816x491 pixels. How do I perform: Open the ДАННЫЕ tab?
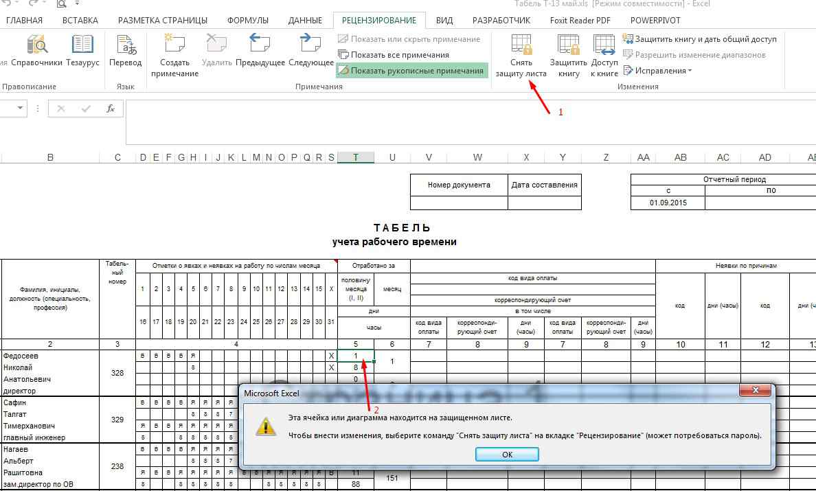pyautogui.click(x=305, y=21)
